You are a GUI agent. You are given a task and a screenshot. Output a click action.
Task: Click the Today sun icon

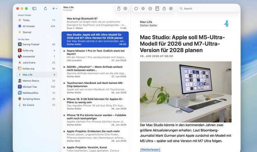pyautogui.click(x=20, y=20)
